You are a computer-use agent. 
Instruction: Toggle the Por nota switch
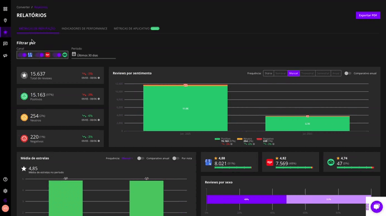pos(176,158)
